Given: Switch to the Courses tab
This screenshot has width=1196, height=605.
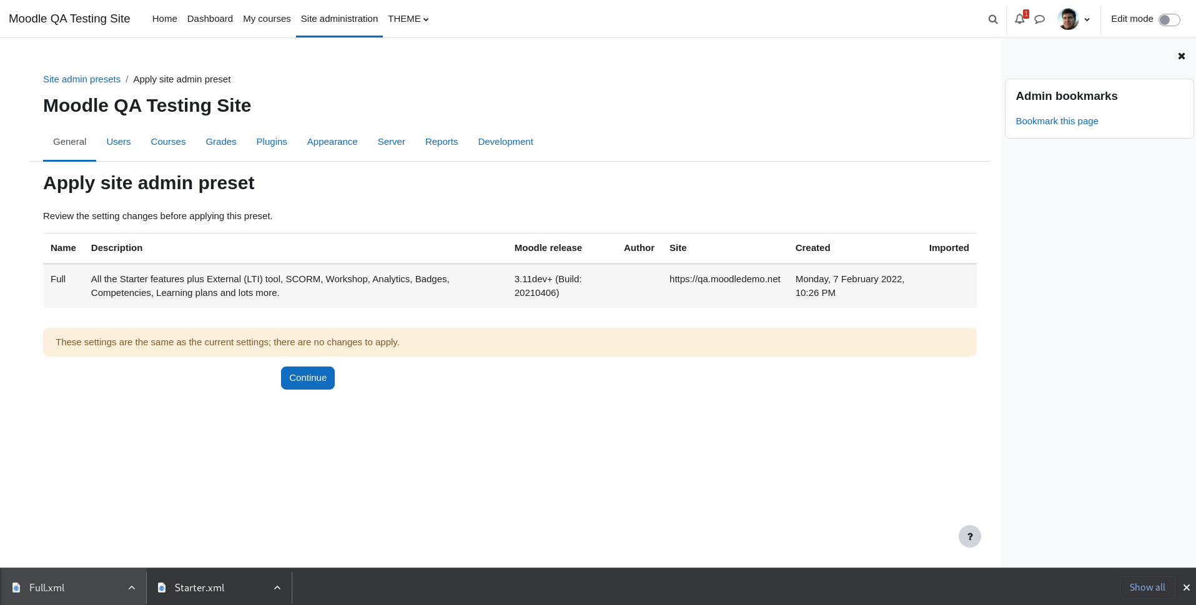Looking at the screenshot, I should pos(168,142).
